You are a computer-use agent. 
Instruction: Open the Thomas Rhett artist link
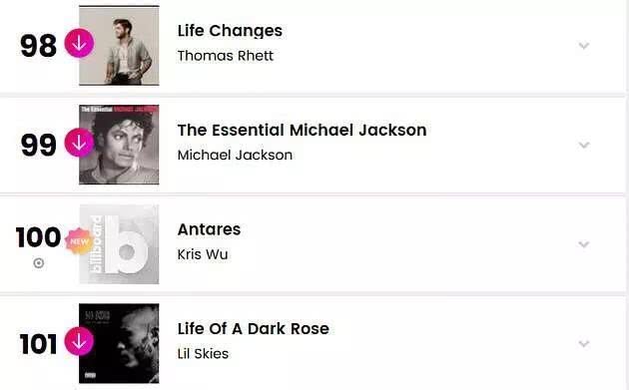(x=226, y=56)
